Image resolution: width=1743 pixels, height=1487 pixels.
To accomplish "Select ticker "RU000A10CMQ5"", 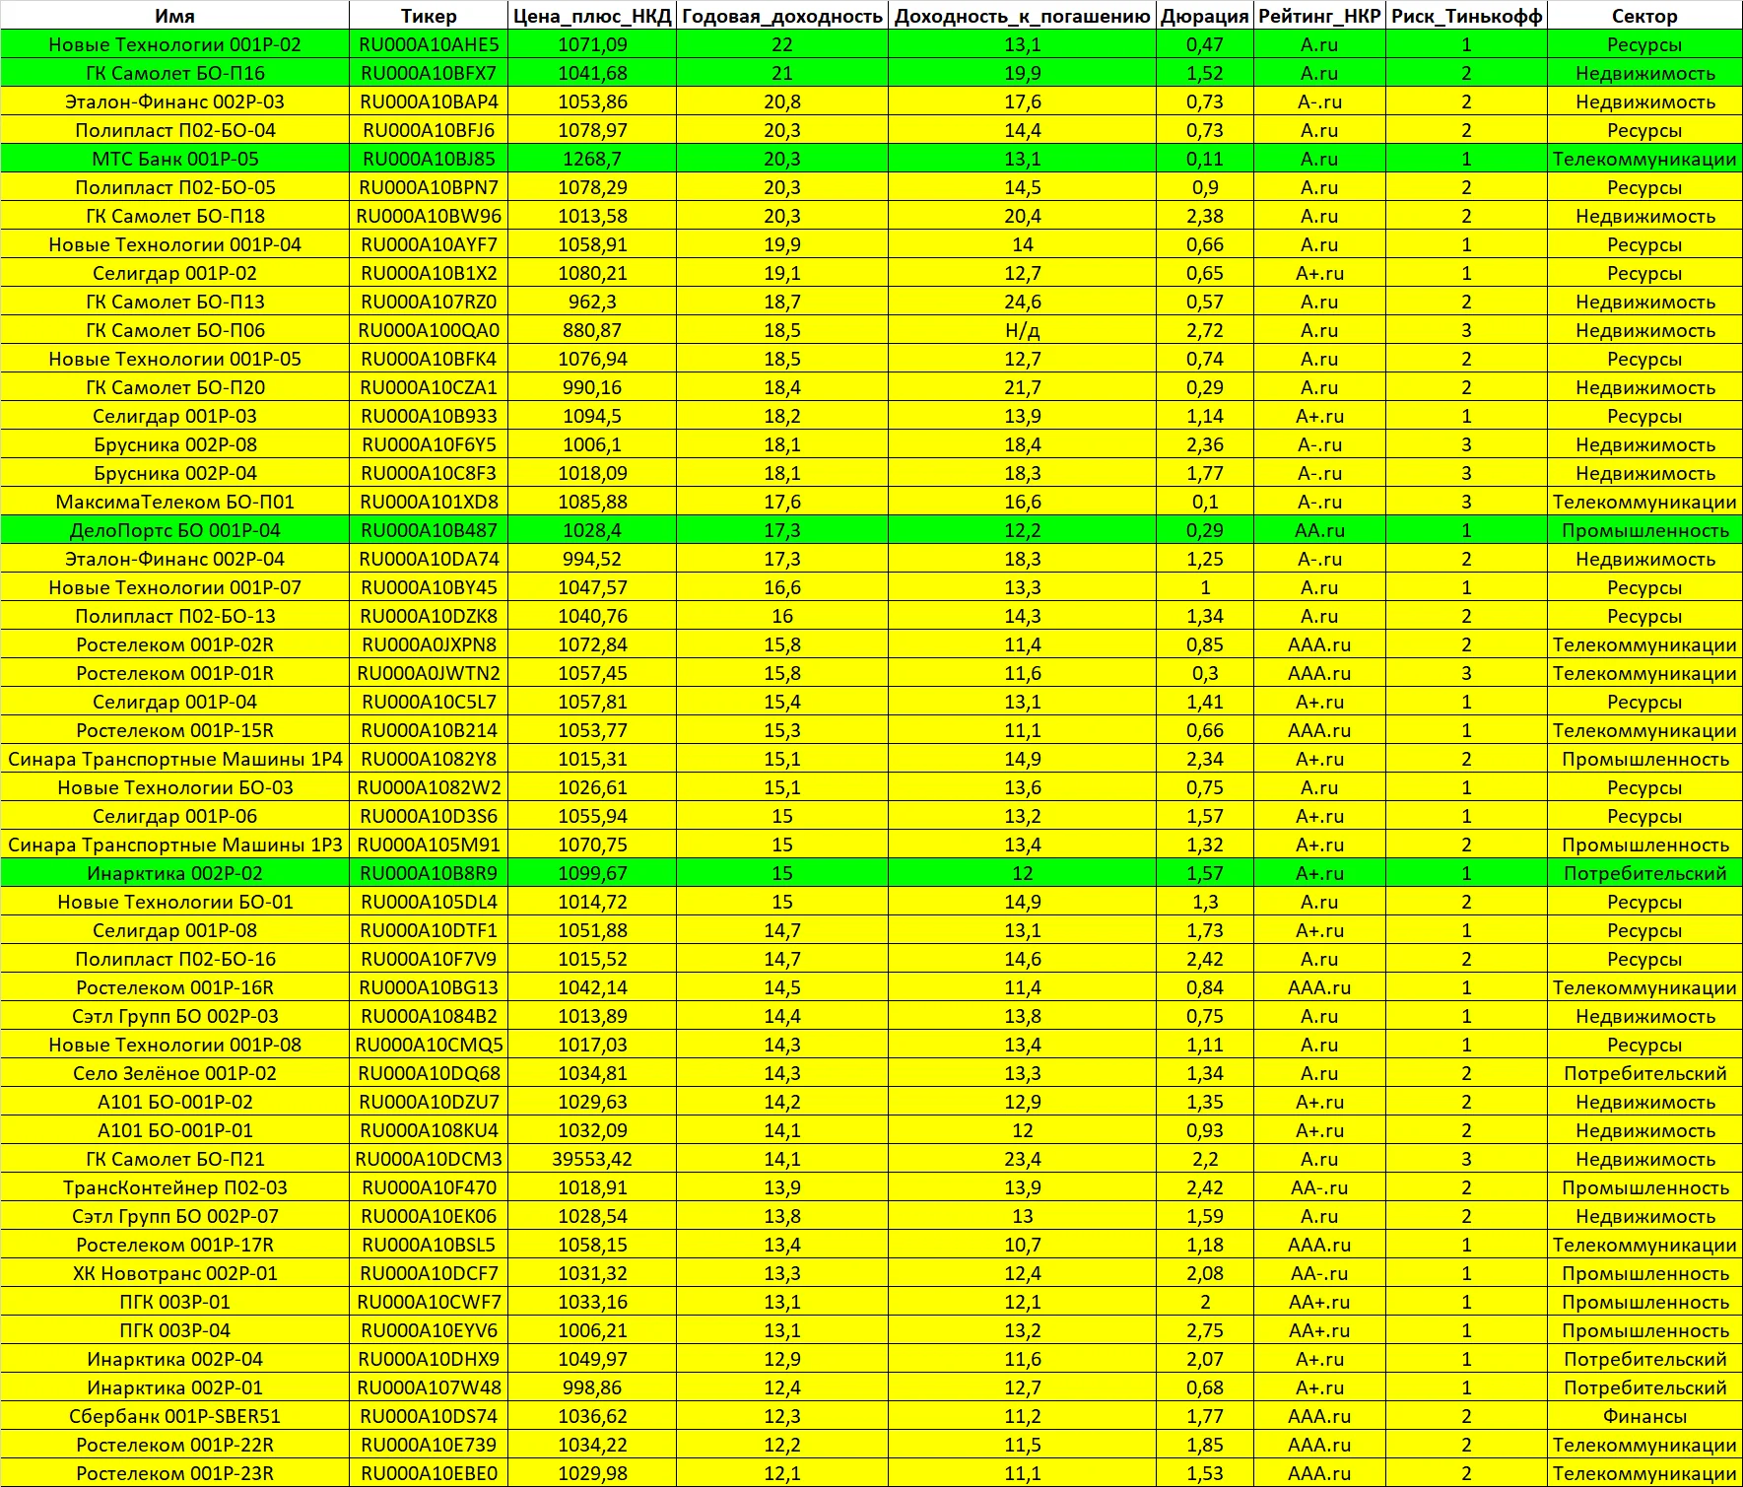I will coord(430,1045).
